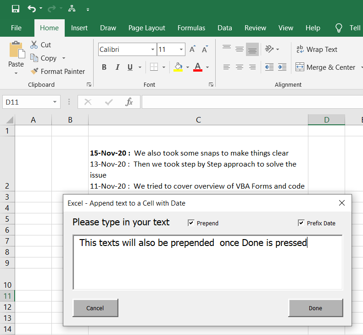
Task: Toggle Wrap Text
Action: (x=317, y=49)
